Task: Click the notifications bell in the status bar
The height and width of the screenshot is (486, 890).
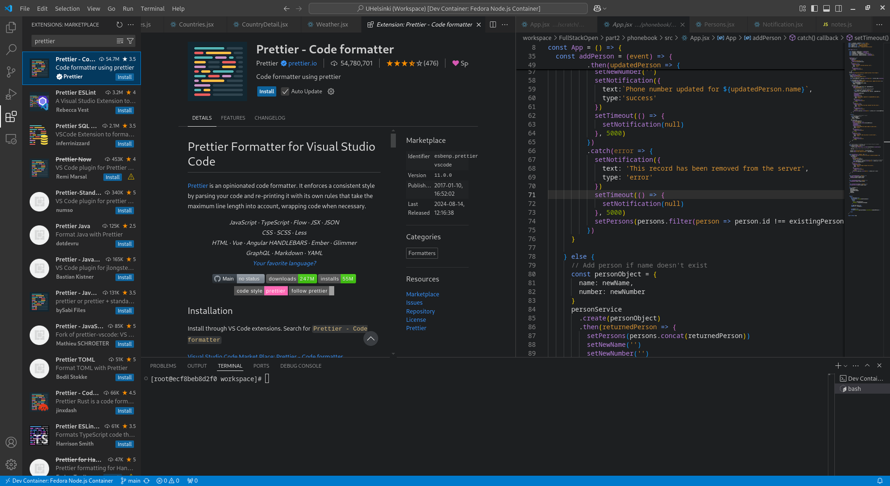Action: (x=880, y=480)
